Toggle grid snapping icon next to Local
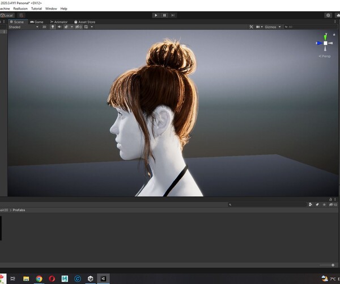This screenshot has width=340, height=284. click(x=22, y=15)
